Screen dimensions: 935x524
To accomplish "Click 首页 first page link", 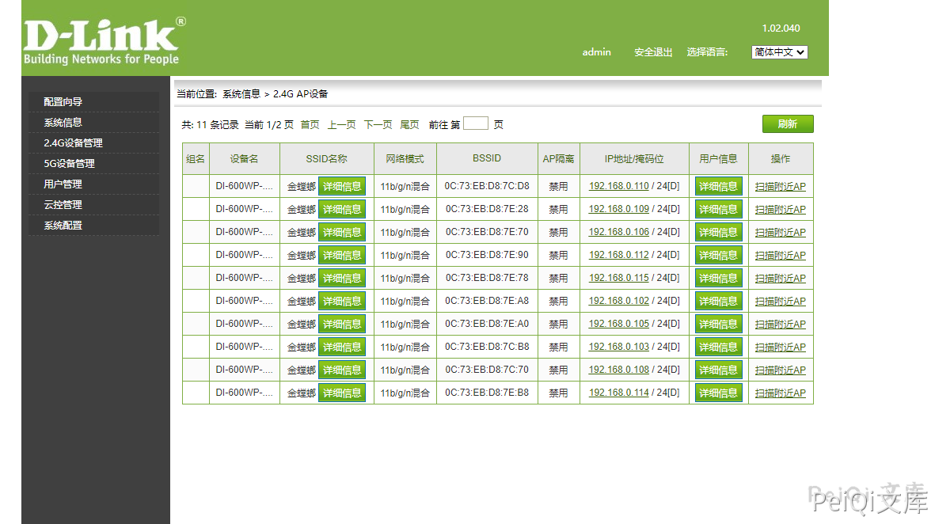I will tap(310, 125).
